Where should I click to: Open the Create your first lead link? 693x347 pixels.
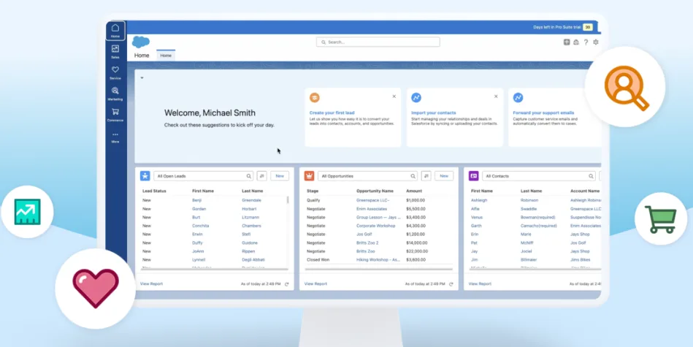pyautogui.click(x=332, y=113)
